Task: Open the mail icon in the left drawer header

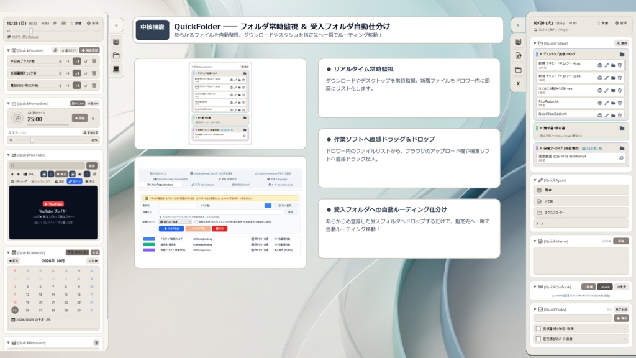Action: pyautogui.click(x=64, y=23)
